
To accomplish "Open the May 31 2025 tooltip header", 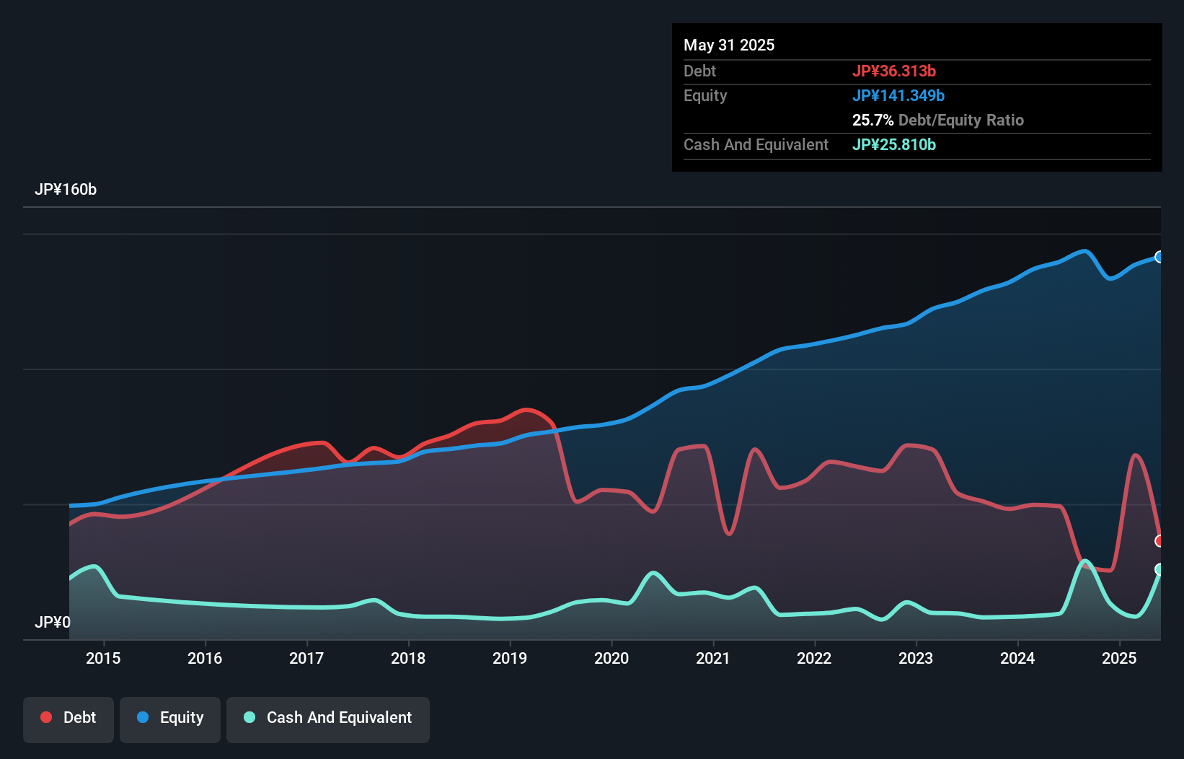I will point(728,45).
